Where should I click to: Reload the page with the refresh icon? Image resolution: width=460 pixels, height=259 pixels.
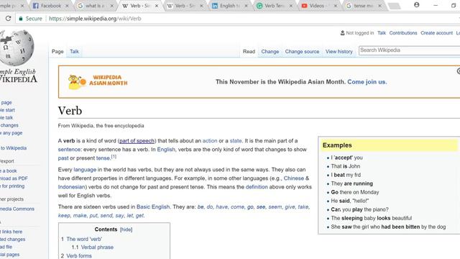8,18
